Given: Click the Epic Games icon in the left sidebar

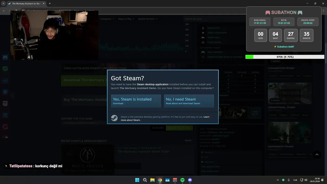Looking at the screenshot, I should pyautogui.click(x=5, y=103).
